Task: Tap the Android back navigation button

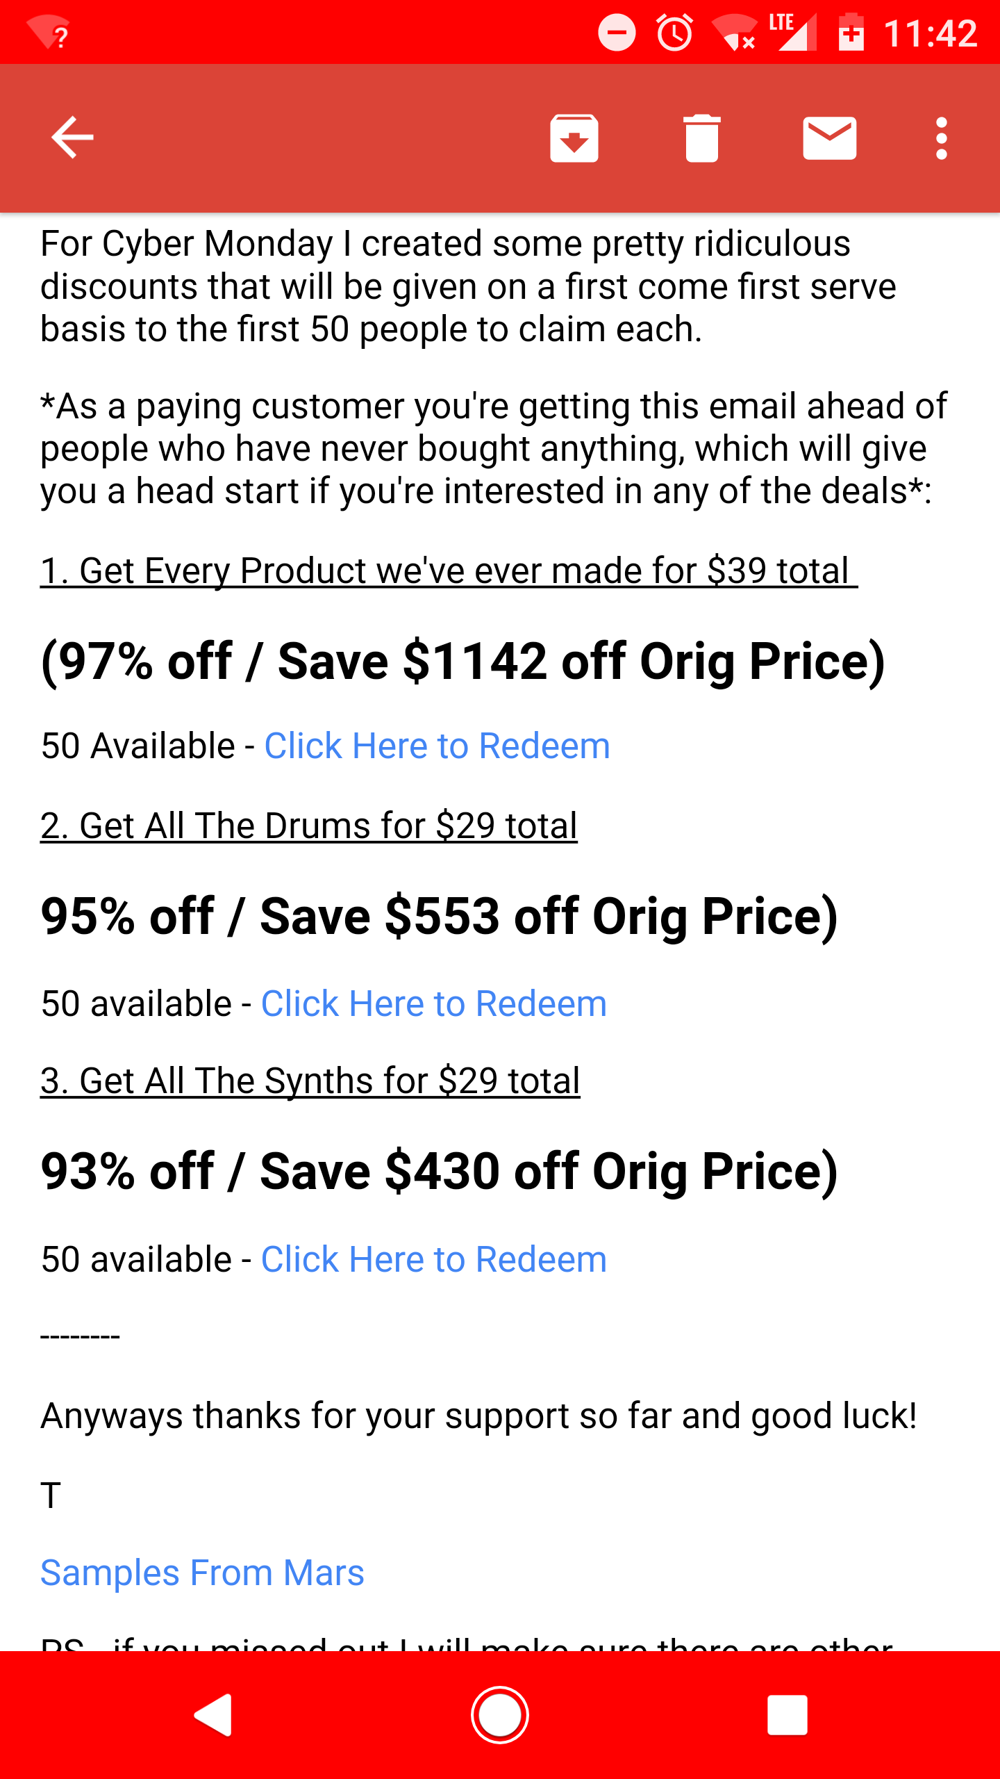Action: coord(213,1715)
